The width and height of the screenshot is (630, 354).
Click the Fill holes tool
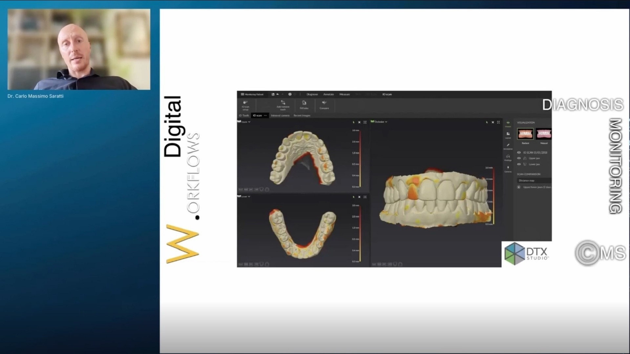[304, 105]
